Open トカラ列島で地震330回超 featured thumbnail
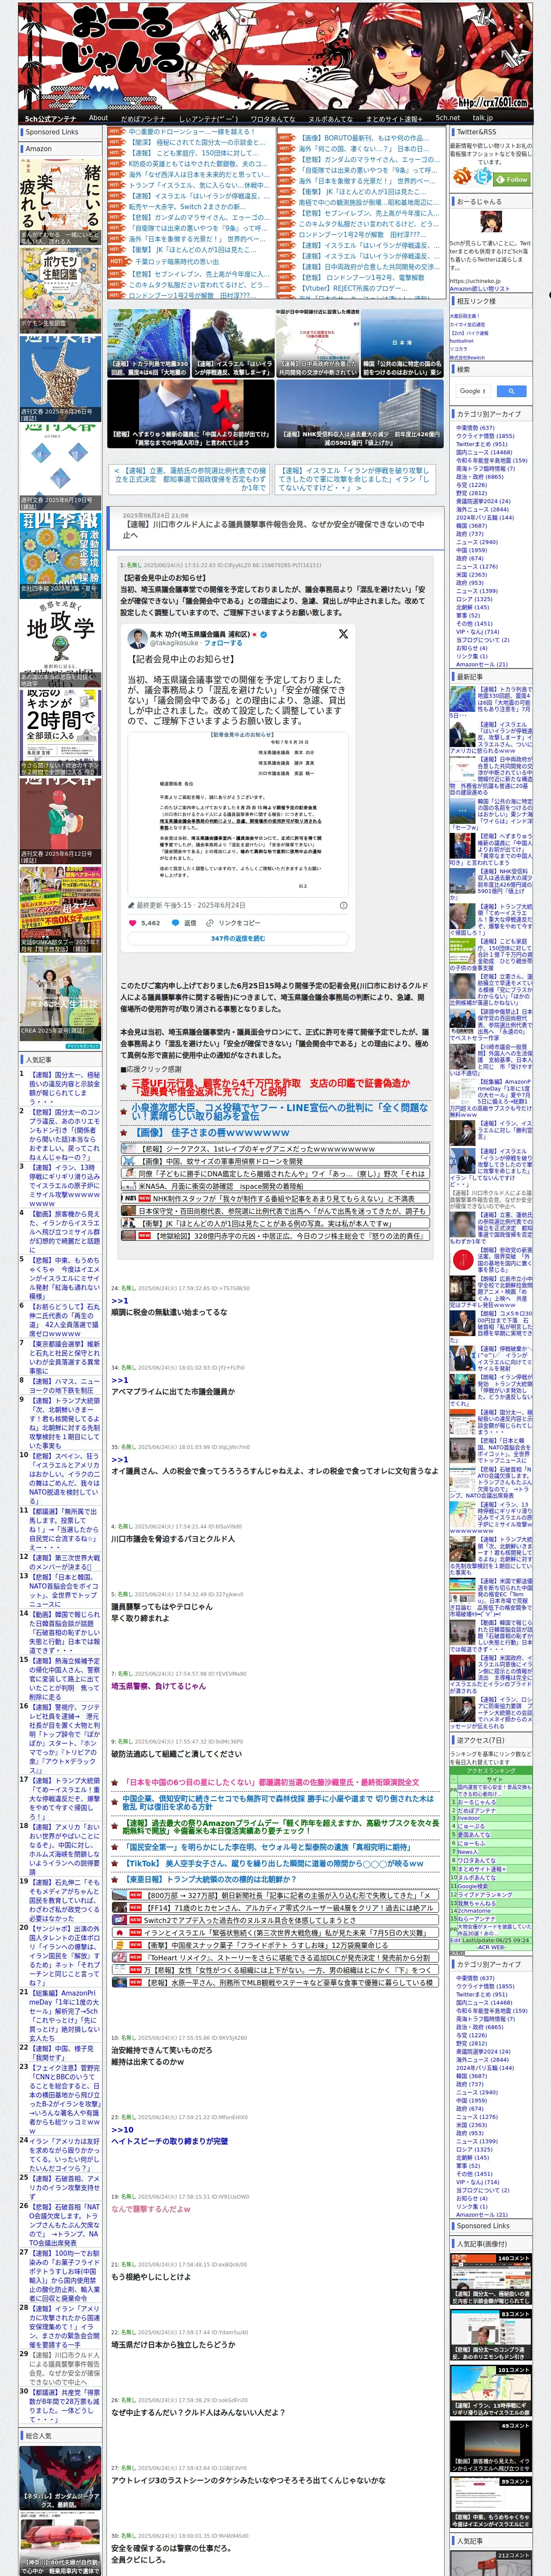Screen dimensions: 551x2576 148,343
